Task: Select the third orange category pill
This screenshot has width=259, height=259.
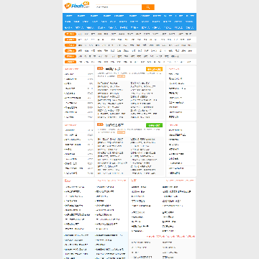Action: pyautogui.click(x=71, y=45)
